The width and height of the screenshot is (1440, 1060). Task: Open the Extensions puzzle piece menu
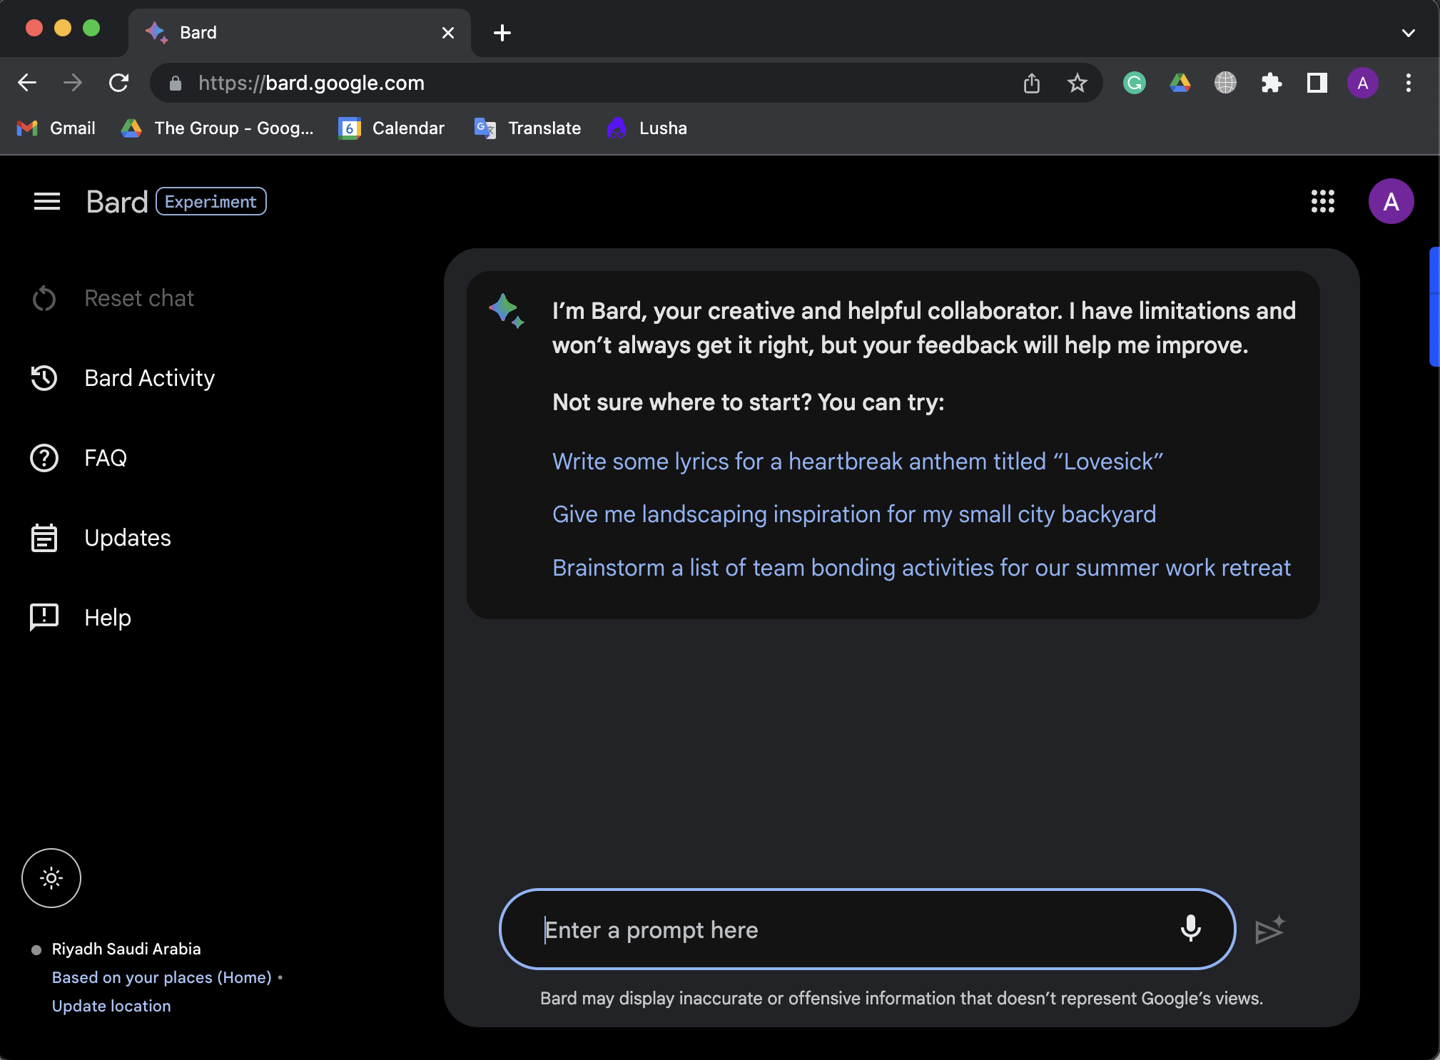pos(1272,83)
